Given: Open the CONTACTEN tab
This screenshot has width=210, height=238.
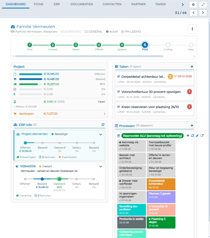Looking at the screenshot, I should click(112, 4).
